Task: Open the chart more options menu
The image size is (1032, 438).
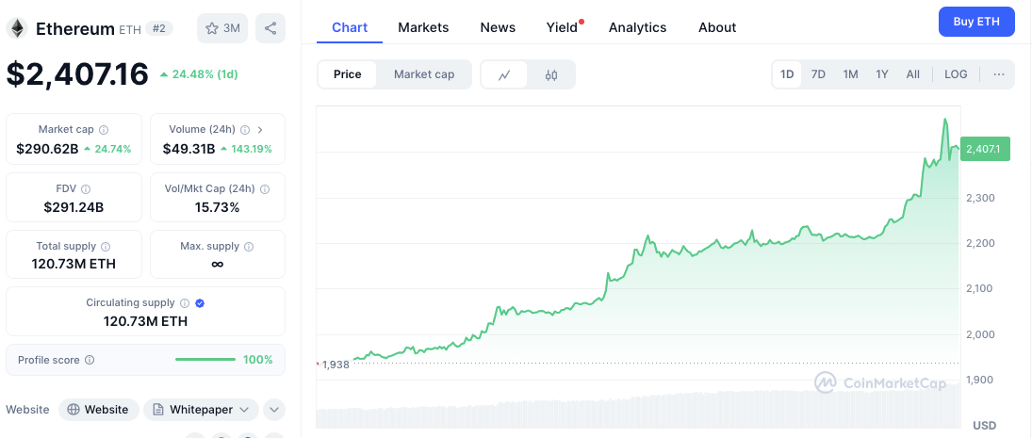Action: pyautogui.click(x=998, y=74)
